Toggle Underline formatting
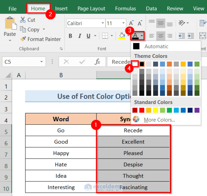 pyautogui.click(x=88, y=36)
